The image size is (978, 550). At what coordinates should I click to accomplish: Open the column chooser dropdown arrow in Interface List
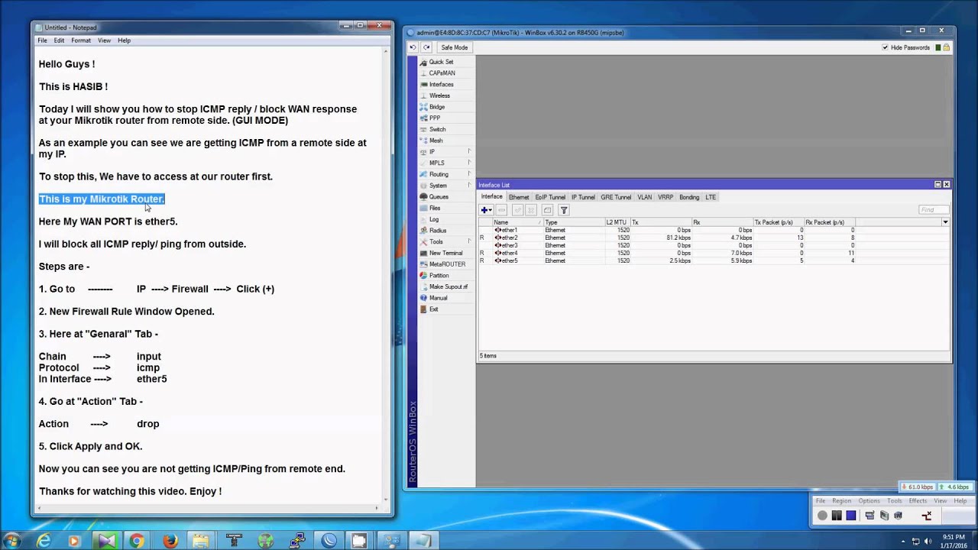(945, 222)
